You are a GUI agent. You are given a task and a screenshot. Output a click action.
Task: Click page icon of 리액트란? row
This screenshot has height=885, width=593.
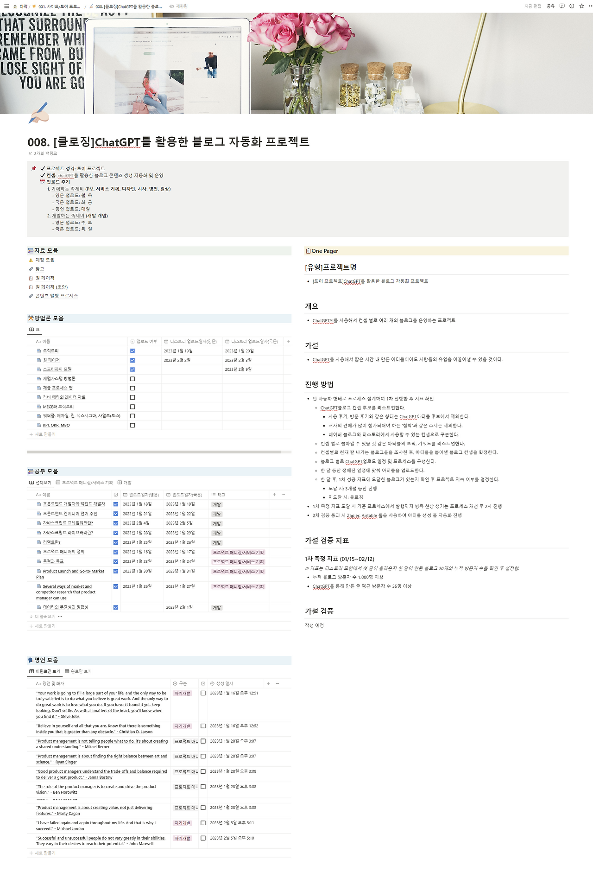click(39, 542)
